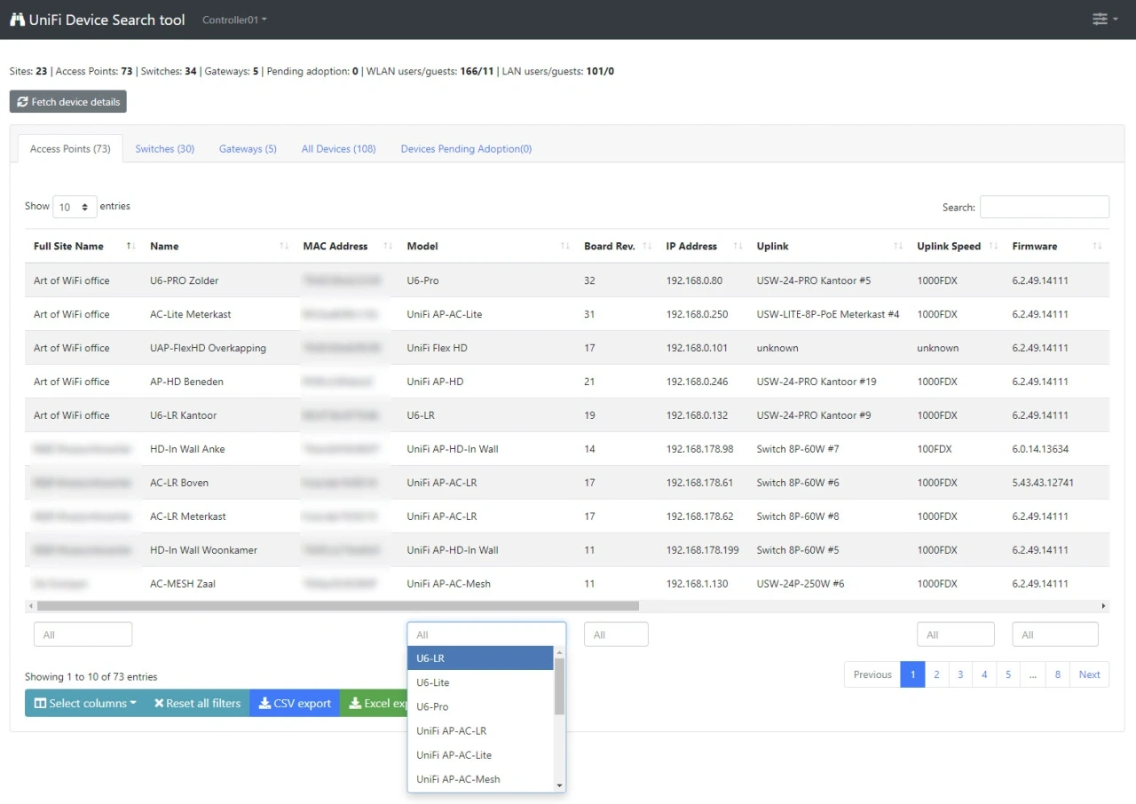Click the binoculars UniFi Device Search logo
1136x804 pixels.
pyautogui.click(x=16, y=19)
